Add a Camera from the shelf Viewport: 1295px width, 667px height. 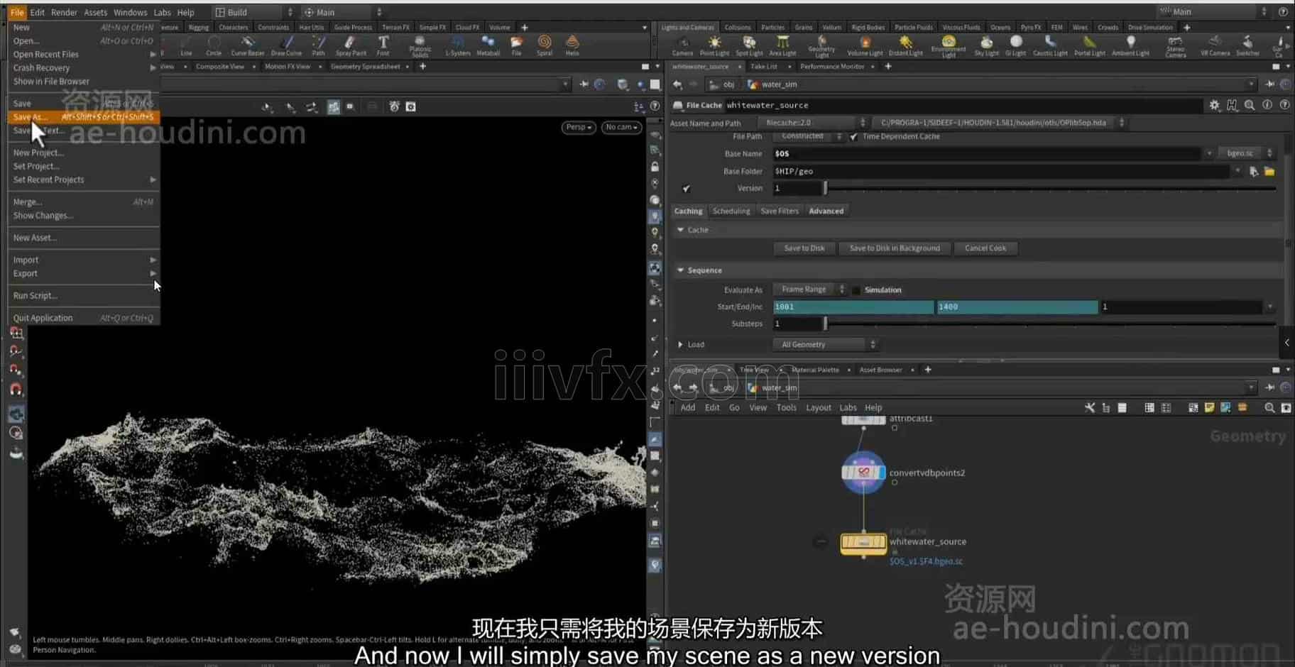[682, 45]
